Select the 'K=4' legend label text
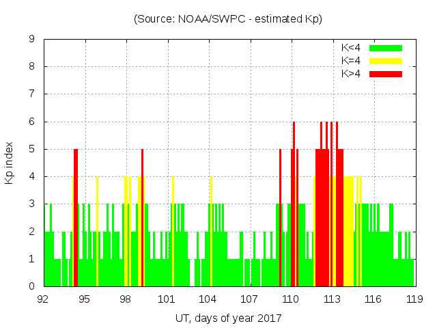Screen dimensions: 437x328 352,61
